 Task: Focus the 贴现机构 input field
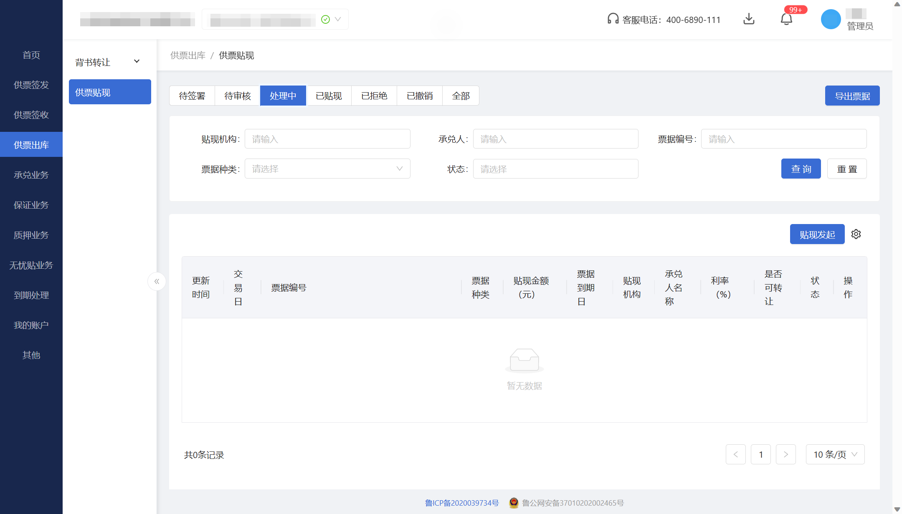327,139
